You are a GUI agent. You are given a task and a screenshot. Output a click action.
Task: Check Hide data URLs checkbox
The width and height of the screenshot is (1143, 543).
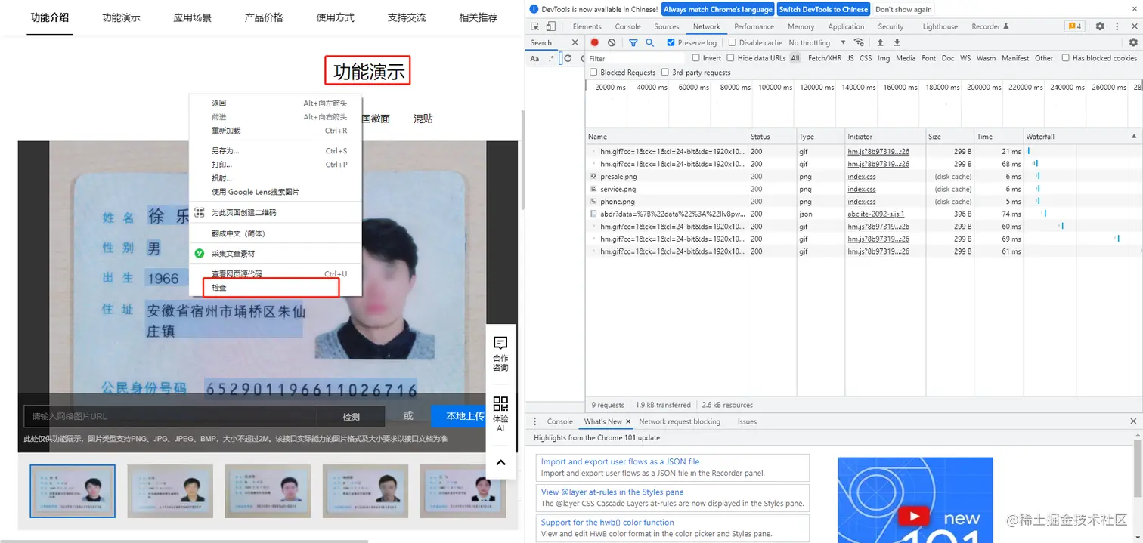pyautogui.click(x=730, y=58)
